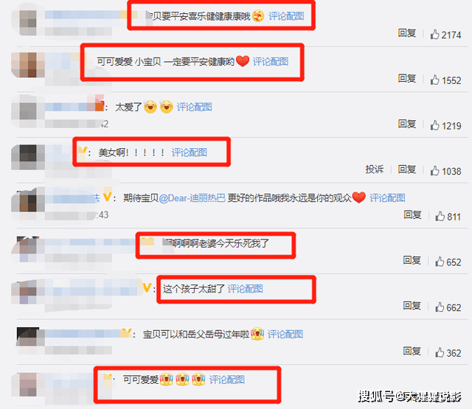Reply to the comment with 362 likes
The height and width of the screenshot is (409, 472).
coord(412,351)
